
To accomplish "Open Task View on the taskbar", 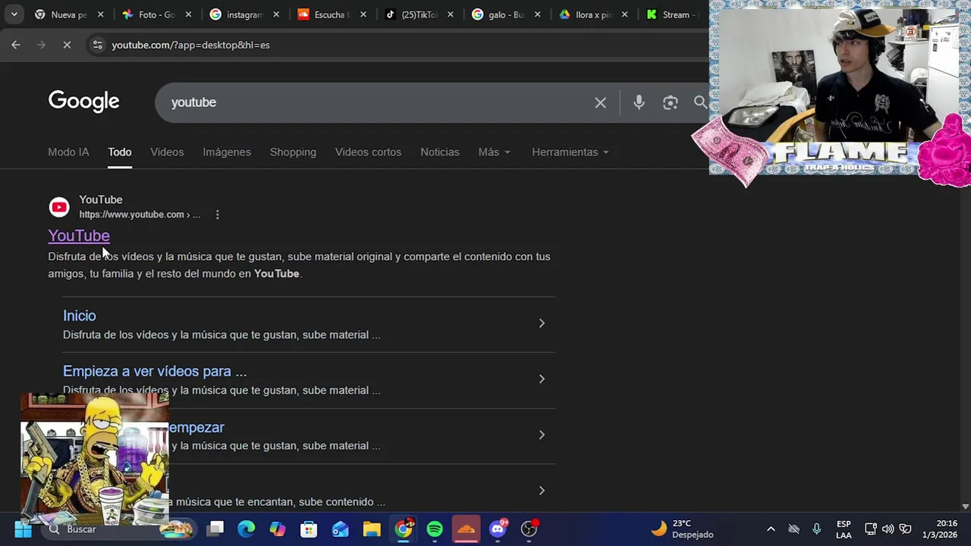I will [x=215, y=529].
